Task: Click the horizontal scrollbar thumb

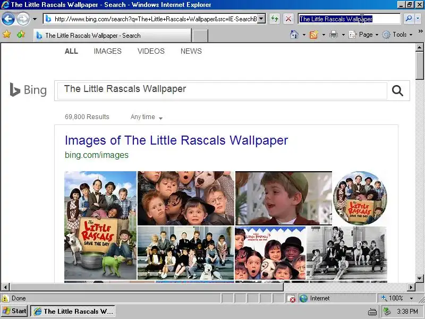Action: tap(147, 287)
